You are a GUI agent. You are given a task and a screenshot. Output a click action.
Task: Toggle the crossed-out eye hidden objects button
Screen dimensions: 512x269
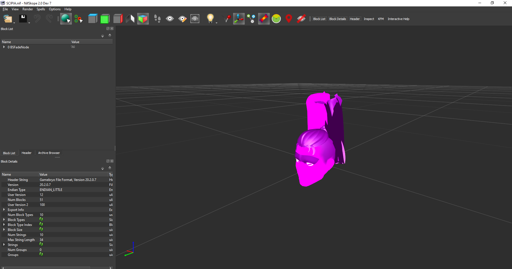click(x=301, y=19)
